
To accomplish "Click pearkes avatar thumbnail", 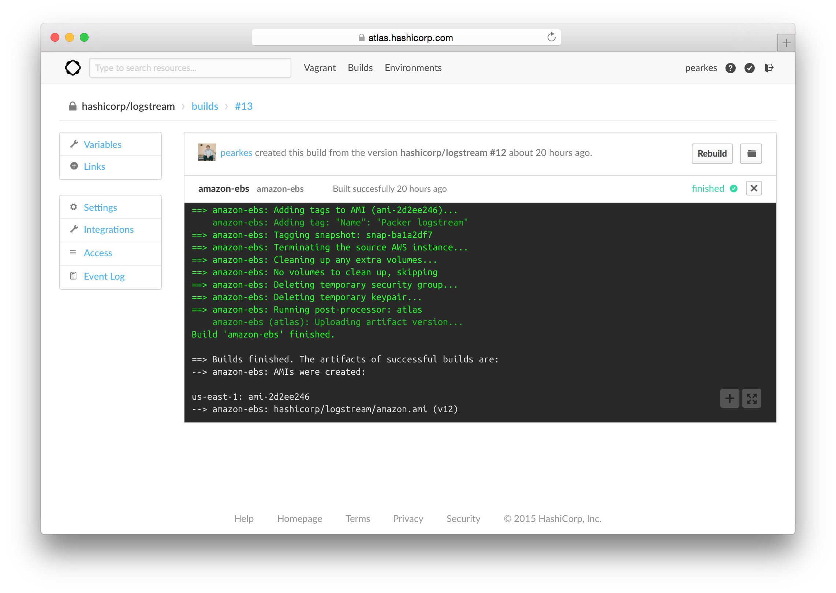I will coord(207,152).
